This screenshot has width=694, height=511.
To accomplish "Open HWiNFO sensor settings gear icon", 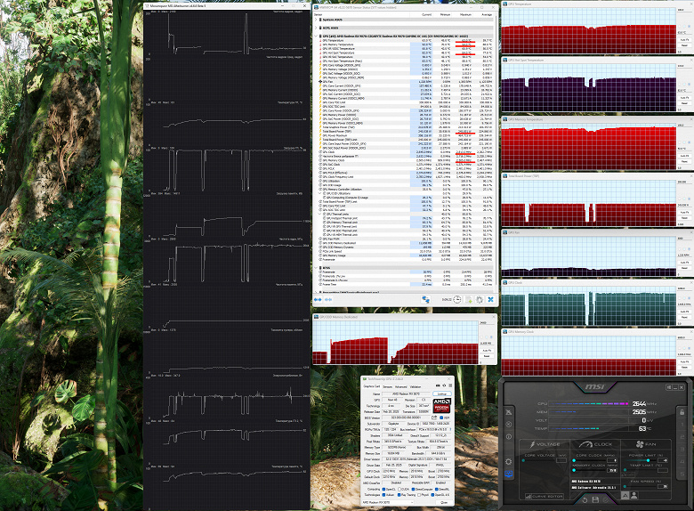I will point(480,300).
